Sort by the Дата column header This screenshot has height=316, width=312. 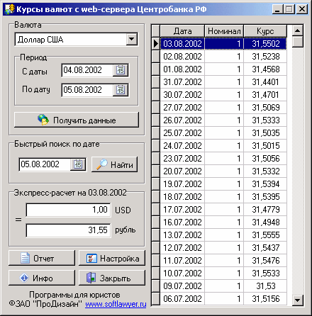pos(182,31)
